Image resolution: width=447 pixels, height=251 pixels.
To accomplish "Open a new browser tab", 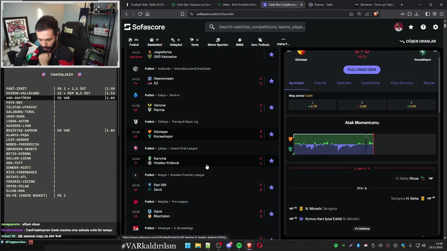I will (x=402, y=5).
